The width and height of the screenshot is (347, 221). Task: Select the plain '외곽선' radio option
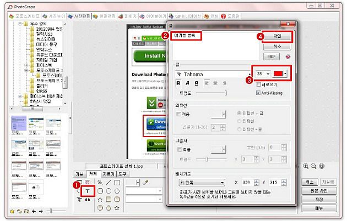239,121
